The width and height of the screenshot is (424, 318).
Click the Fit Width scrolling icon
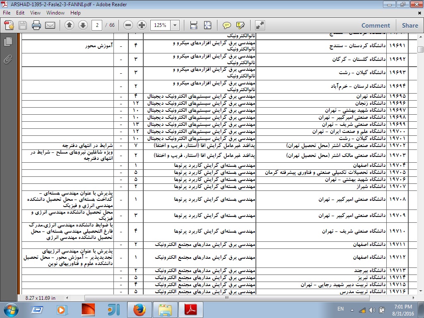[x=194, y=25]
